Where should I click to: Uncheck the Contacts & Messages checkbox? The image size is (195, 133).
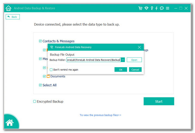[40, 41]
